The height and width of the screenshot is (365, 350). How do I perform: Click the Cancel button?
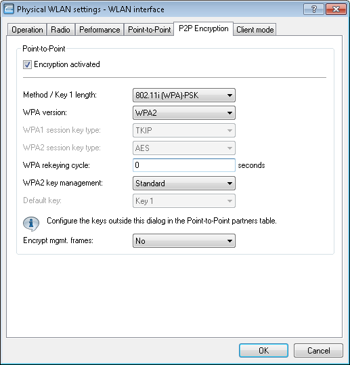[318, 350]
